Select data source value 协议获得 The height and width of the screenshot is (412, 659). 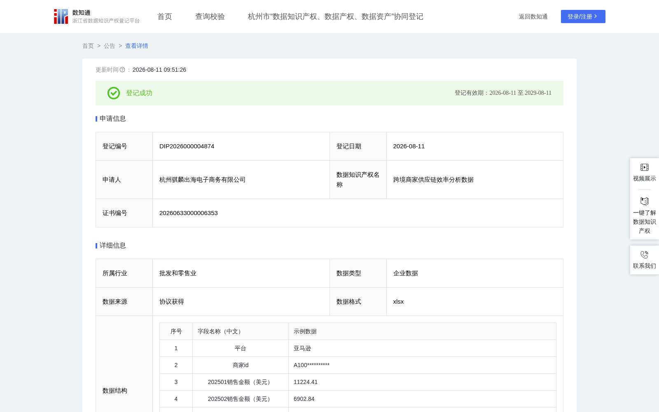172,302
